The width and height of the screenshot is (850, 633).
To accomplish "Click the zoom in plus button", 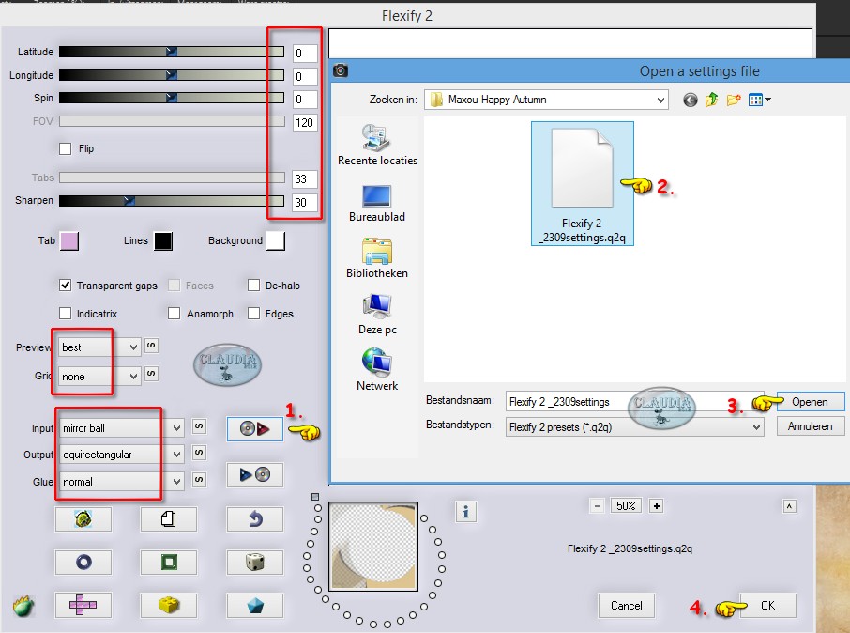I will [657, 506].
